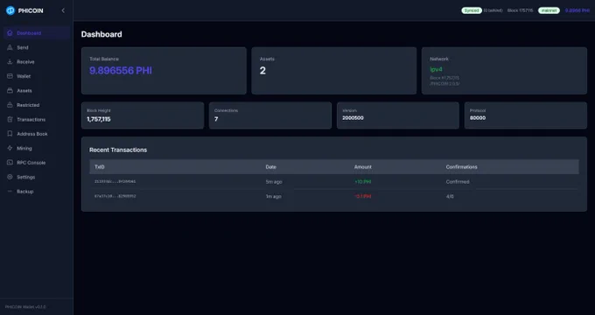Click the Date column header
595x315 pixels.
tap(271, 167)
